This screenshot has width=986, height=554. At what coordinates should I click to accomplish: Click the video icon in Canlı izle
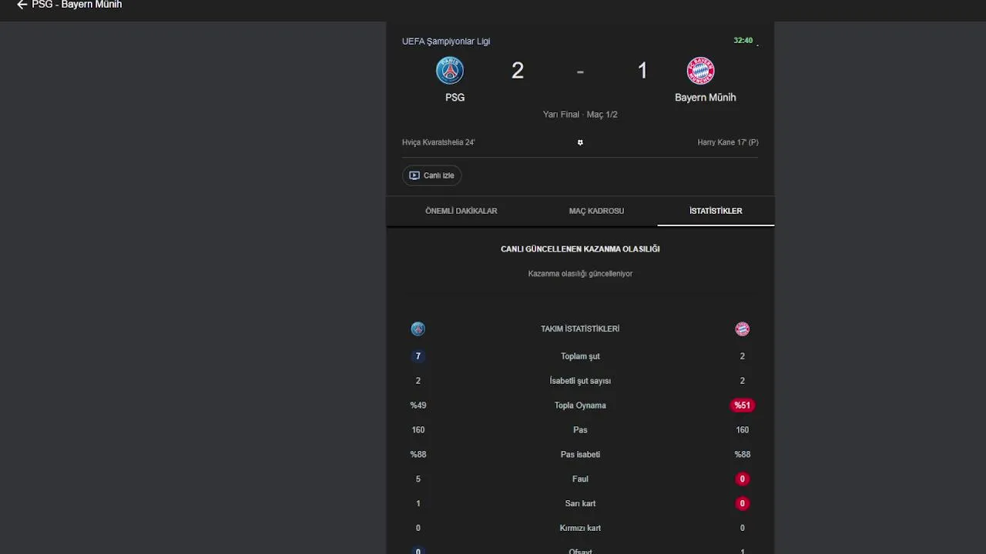(414, 175)
